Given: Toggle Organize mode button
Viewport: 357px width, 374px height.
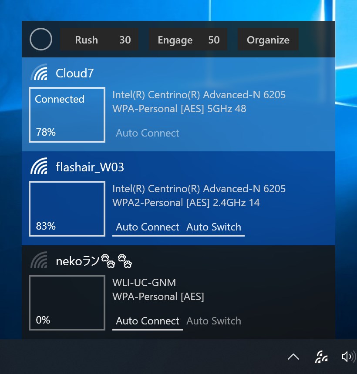Looking at the screenshot, I should [x=268, y=39].
